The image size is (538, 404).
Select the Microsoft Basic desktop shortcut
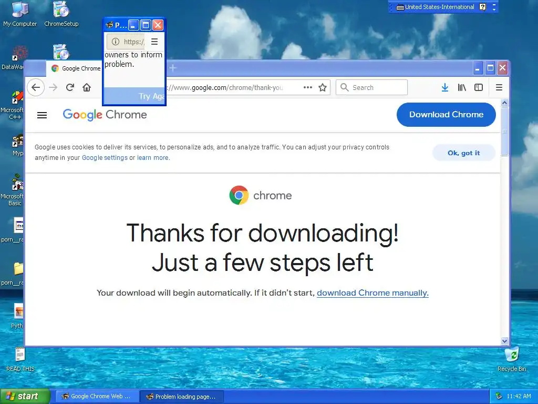point(14,190)
